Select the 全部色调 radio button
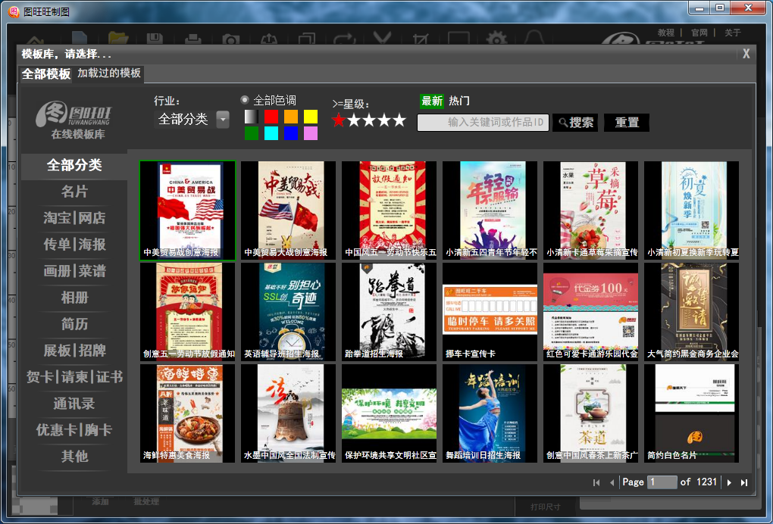 coord(245,100)
